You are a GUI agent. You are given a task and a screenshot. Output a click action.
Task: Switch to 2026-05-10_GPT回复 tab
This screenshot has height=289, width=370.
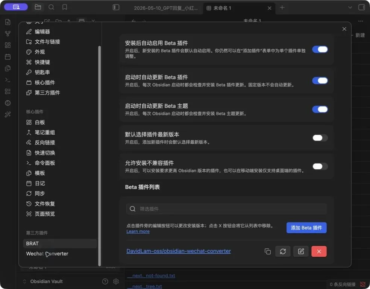click(x=166, y=8)
